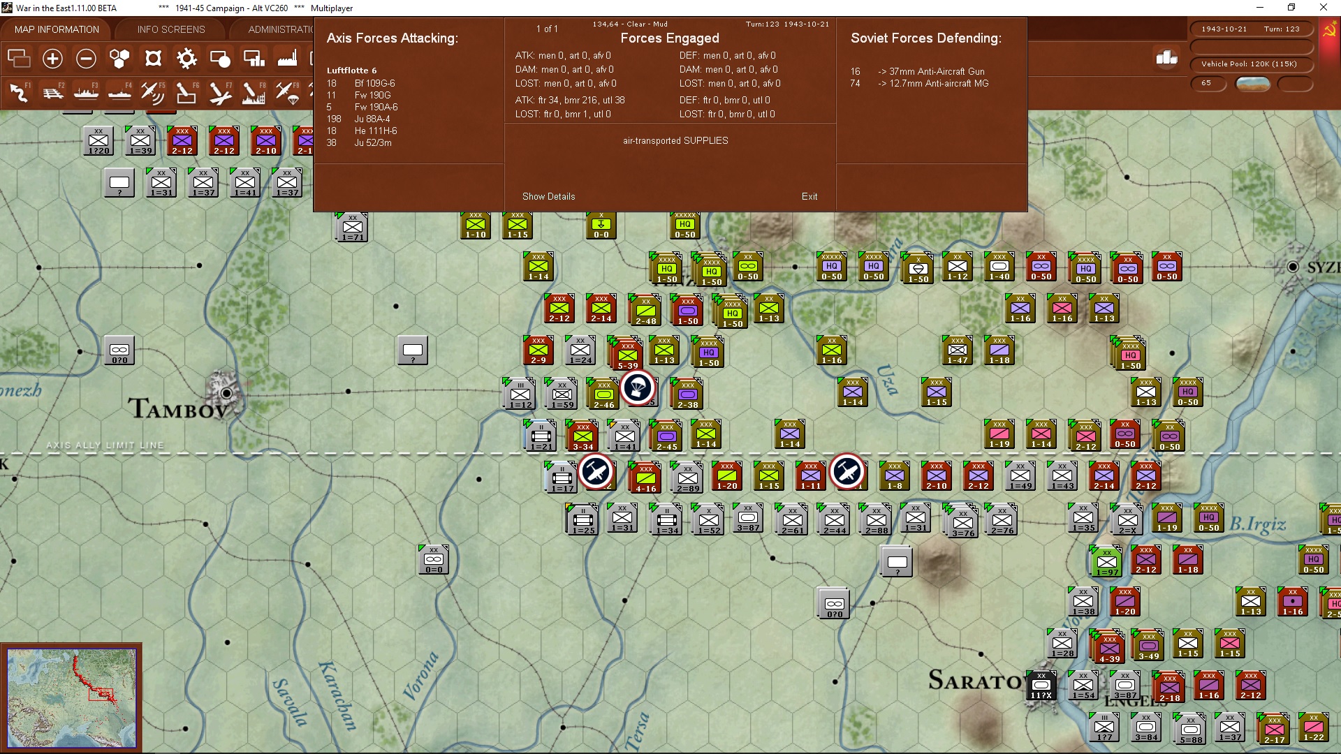The image size is (1341, 754).
Task: Select the F2 rail transport mode icon
Action: tap(53, 93)
